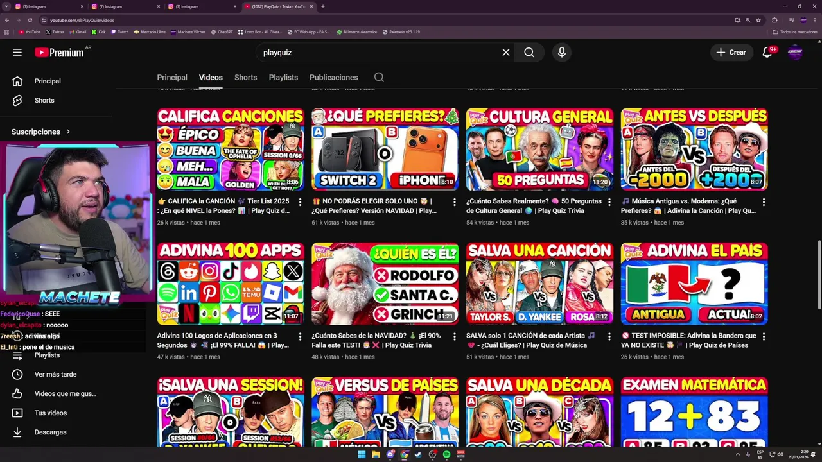Open ADIVINA EL PAÍS thumbnail
Screen dimensions: 822x462
click(x=694, y=284)
